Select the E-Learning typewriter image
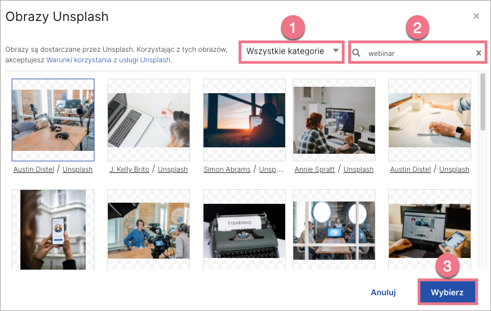The image size is (491, 311). click(244, 229)
